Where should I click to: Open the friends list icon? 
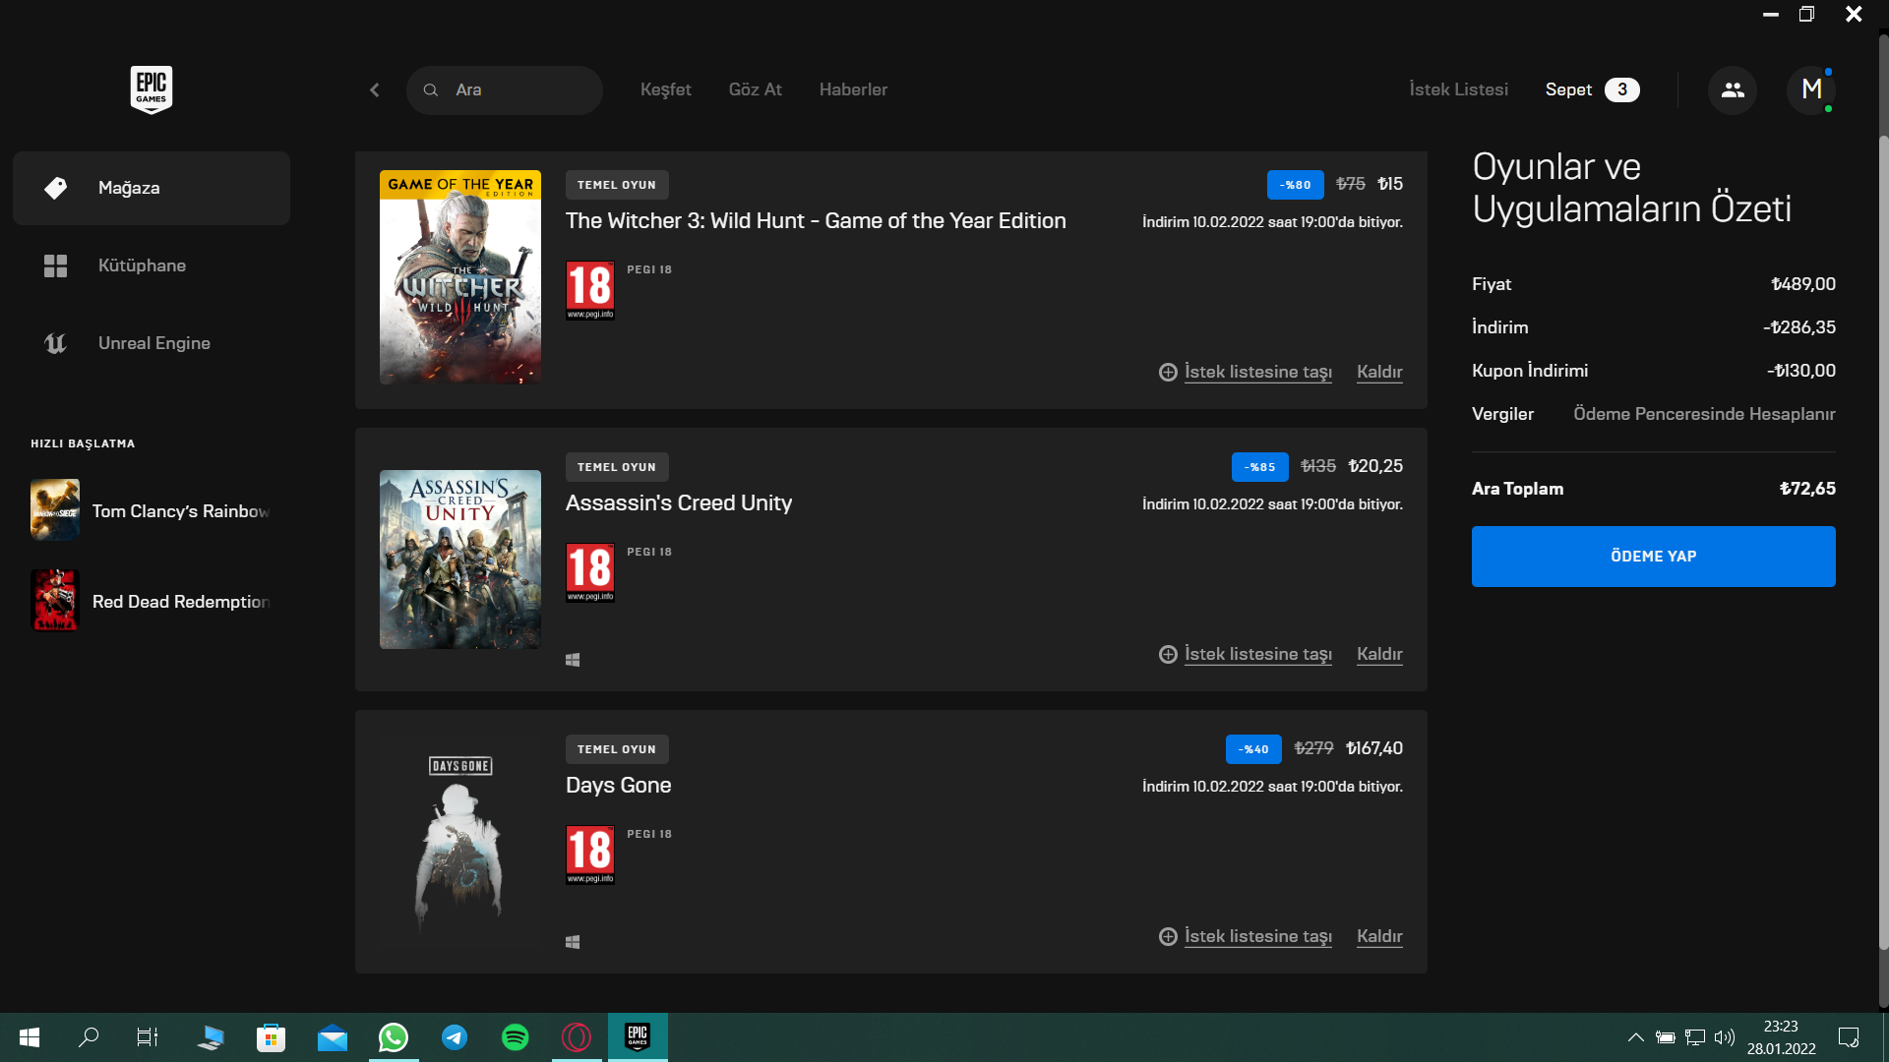click(x=1733, y=90)
